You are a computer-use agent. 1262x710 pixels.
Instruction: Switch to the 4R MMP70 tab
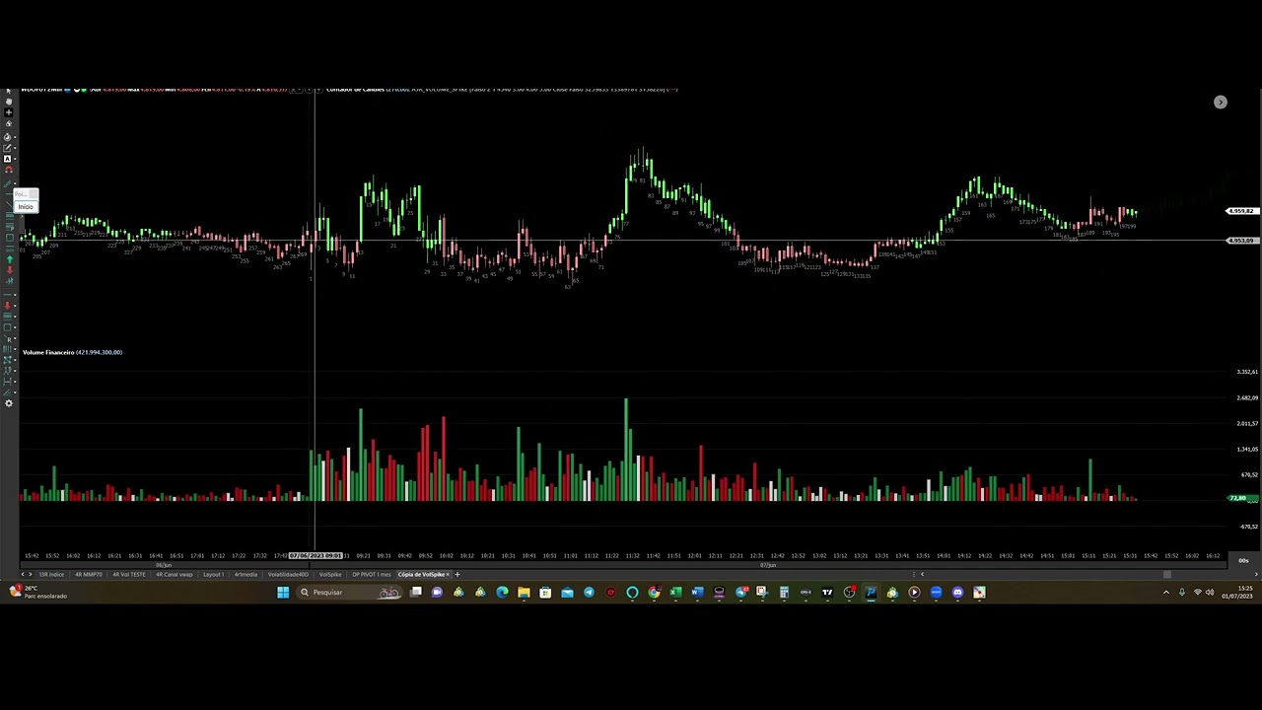click(89, 574)
